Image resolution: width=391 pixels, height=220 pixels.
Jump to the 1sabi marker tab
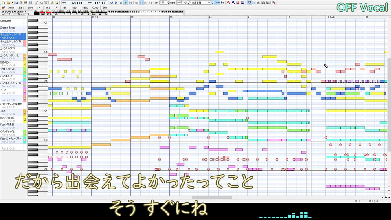[x=74, y=7]
